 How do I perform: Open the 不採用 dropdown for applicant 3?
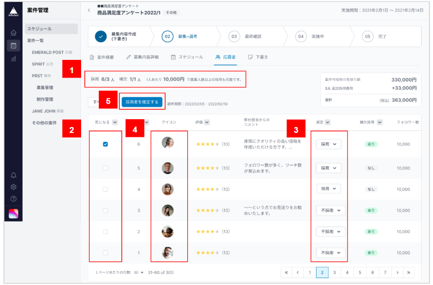331,210
